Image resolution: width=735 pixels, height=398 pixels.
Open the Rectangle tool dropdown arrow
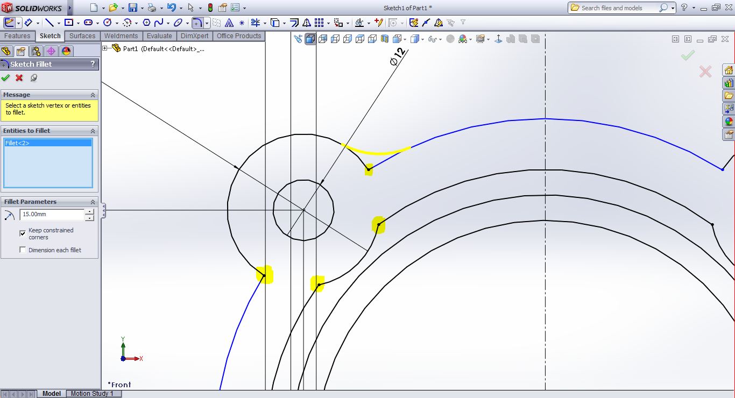pyautogui.click(x=78, y=23)
